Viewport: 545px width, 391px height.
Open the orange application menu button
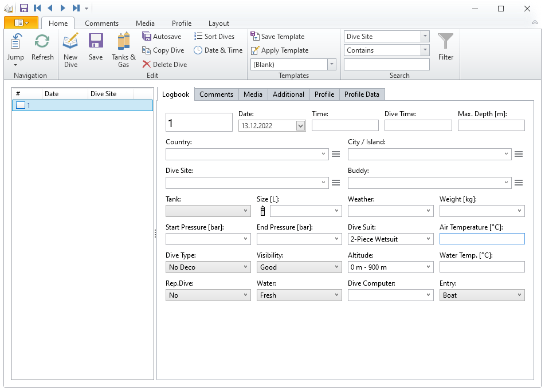[x=21, y=23]
